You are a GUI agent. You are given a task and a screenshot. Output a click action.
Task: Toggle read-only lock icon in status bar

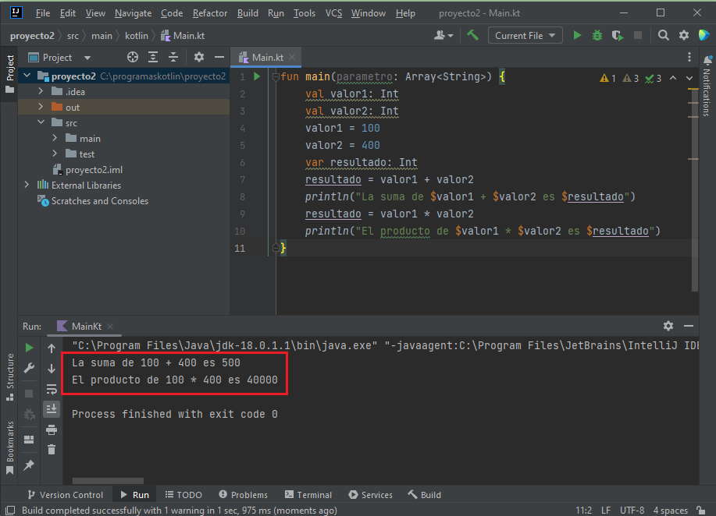pyautogui.click(x=701, y=510)
